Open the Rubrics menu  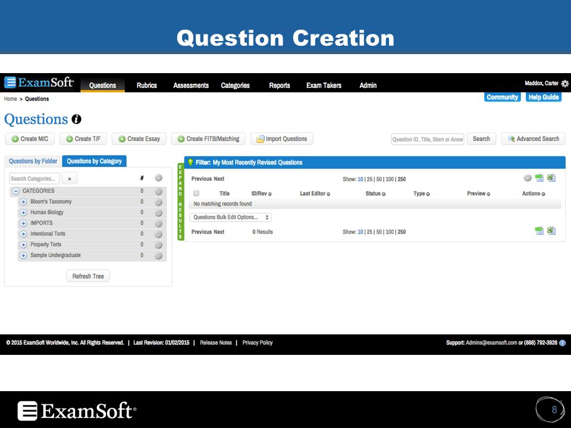(147, 85)
